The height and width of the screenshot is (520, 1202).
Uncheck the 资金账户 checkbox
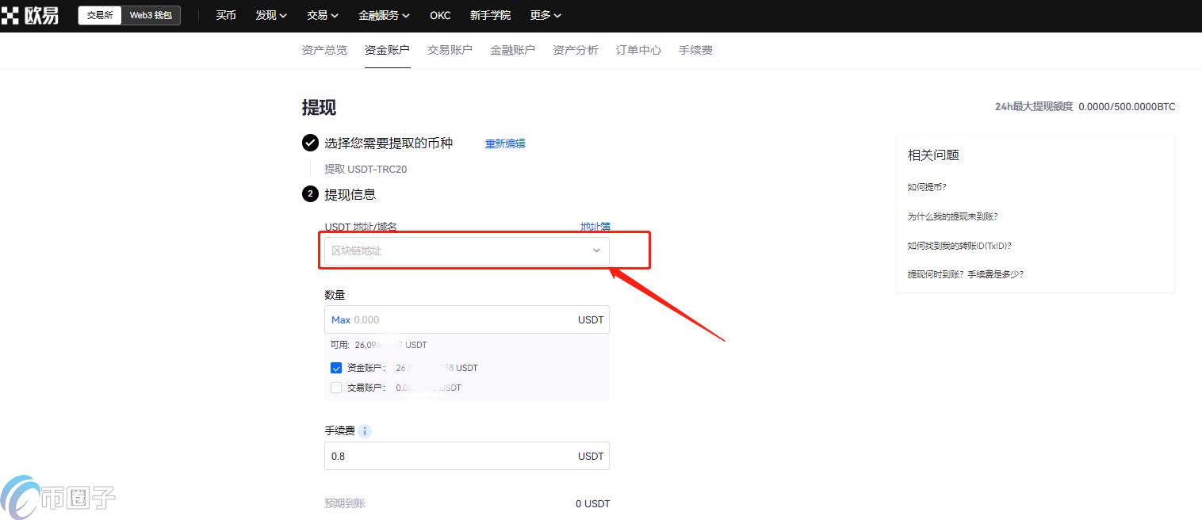[x=336, y=368]
